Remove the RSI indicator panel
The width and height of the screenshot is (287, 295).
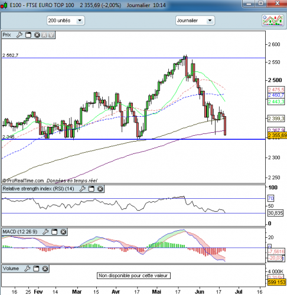click(100, 189)
